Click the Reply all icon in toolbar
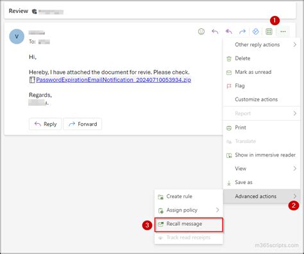This screenshot has height=254, width=304. (x=228, y=31)
